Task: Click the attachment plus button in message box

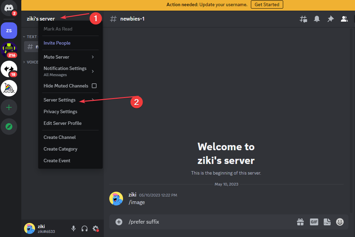Action: 119,222
